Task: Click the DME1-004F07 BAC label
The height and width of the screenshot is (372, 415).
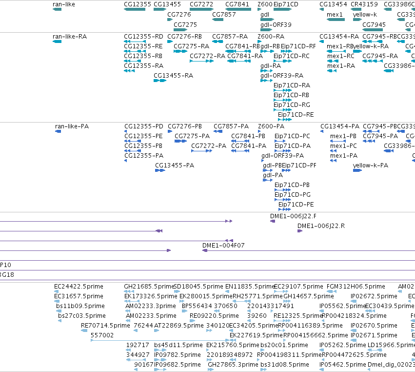Action: tap(223, 246)
